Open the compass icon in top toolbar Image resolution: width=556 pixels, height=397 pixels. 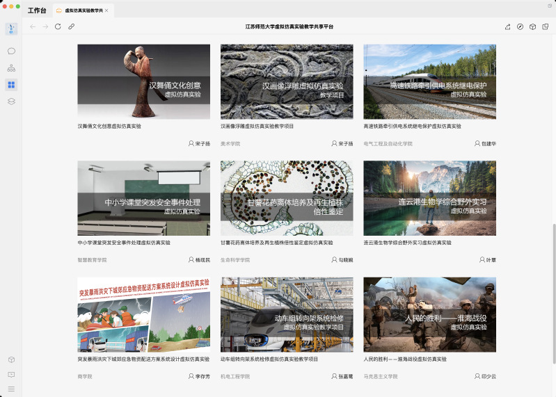click(520, 26)
